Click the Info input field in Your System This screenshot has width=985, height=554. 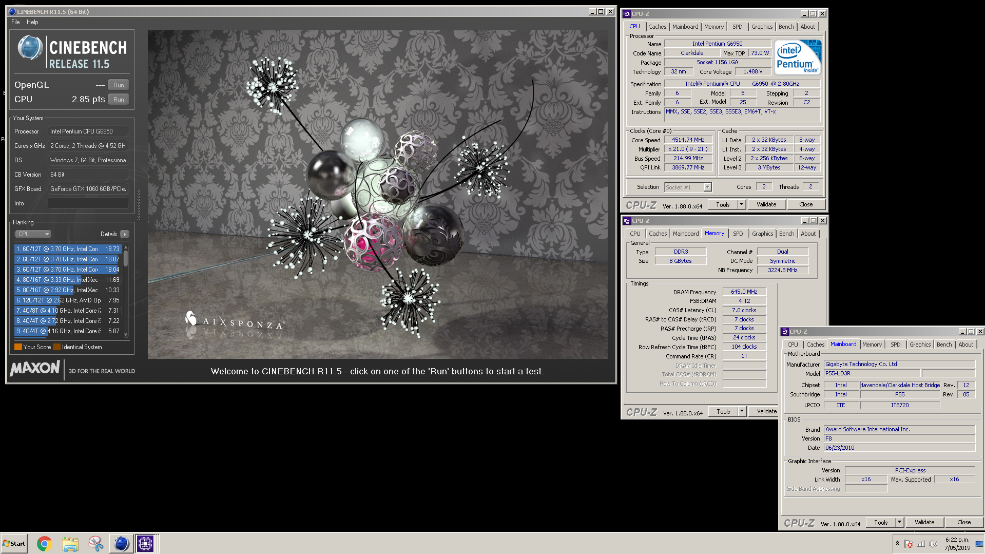coord(88,203)
